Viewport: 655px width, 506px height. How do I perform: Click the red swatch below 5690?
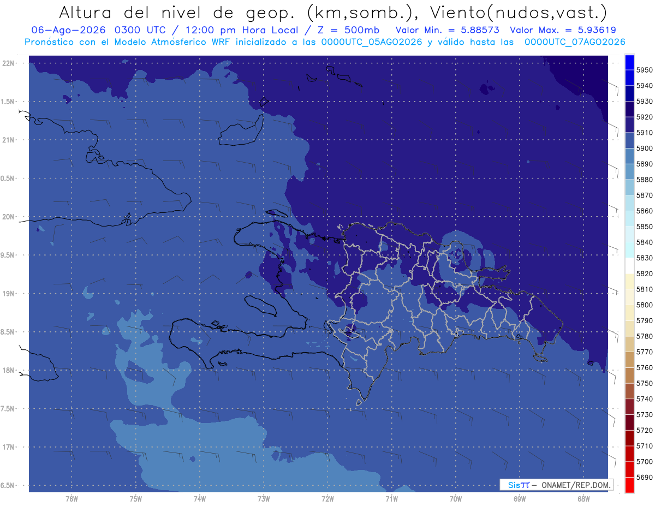coord(629,485)
